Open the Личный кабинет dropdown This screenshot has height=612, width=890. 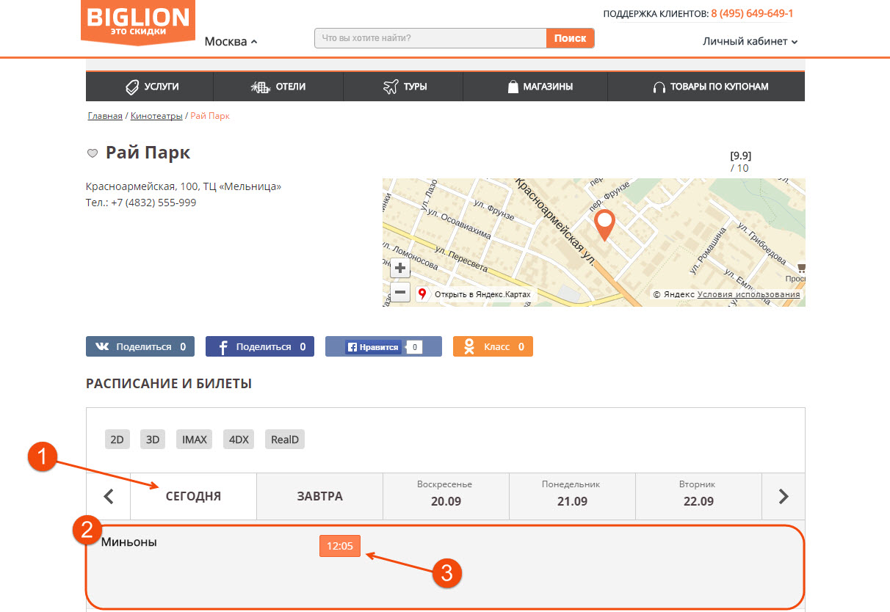(x=750, y=42)
